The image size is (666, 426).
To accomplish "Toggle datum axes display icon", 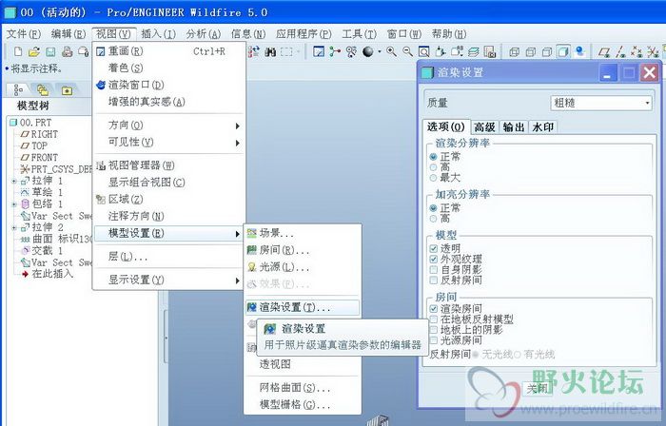I will [620, 51].
